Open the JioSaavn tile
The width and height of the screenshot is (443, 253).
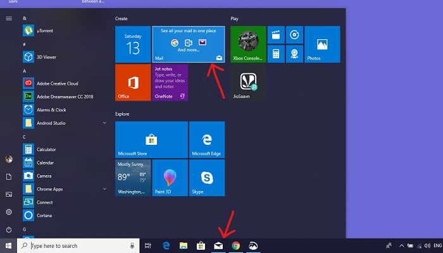click(x=248, y=82)
